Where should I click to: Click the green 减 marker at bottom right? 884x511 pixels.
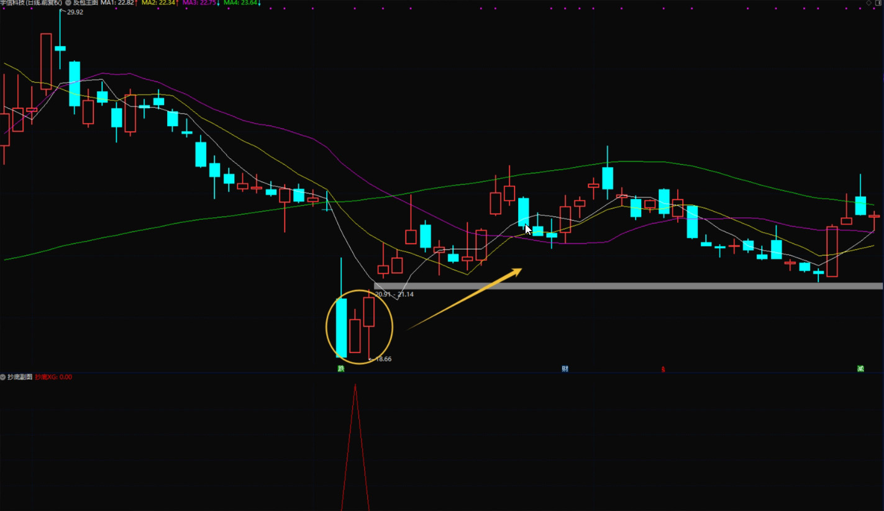tap(860, 369)
